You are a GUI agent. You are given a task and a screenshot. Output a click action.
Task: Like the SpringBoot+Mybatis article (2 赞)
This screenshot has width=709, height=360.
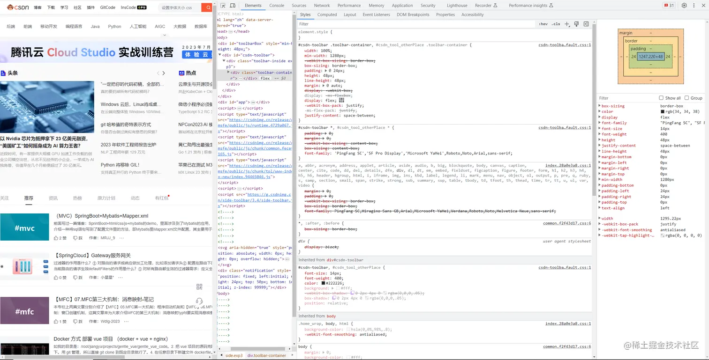[60, 238]
